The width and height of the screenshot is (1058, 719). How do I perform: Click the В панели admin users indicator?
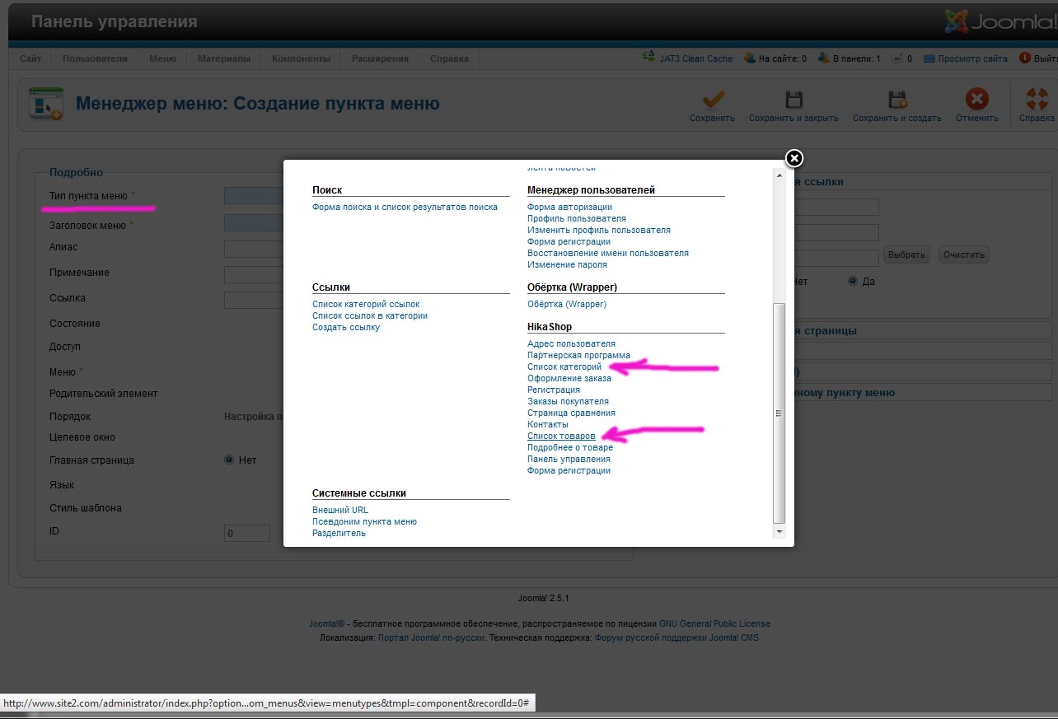[849, 58]
